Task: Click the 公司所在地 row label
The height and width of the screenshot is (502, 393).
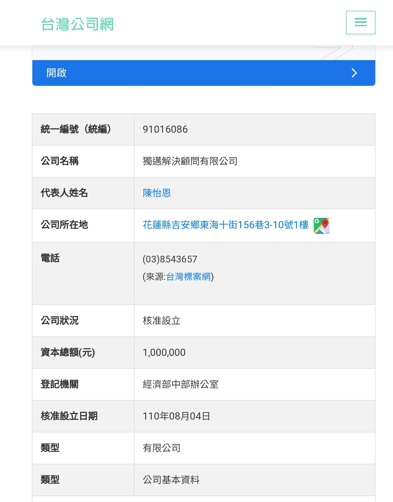Action: (64, 225)
